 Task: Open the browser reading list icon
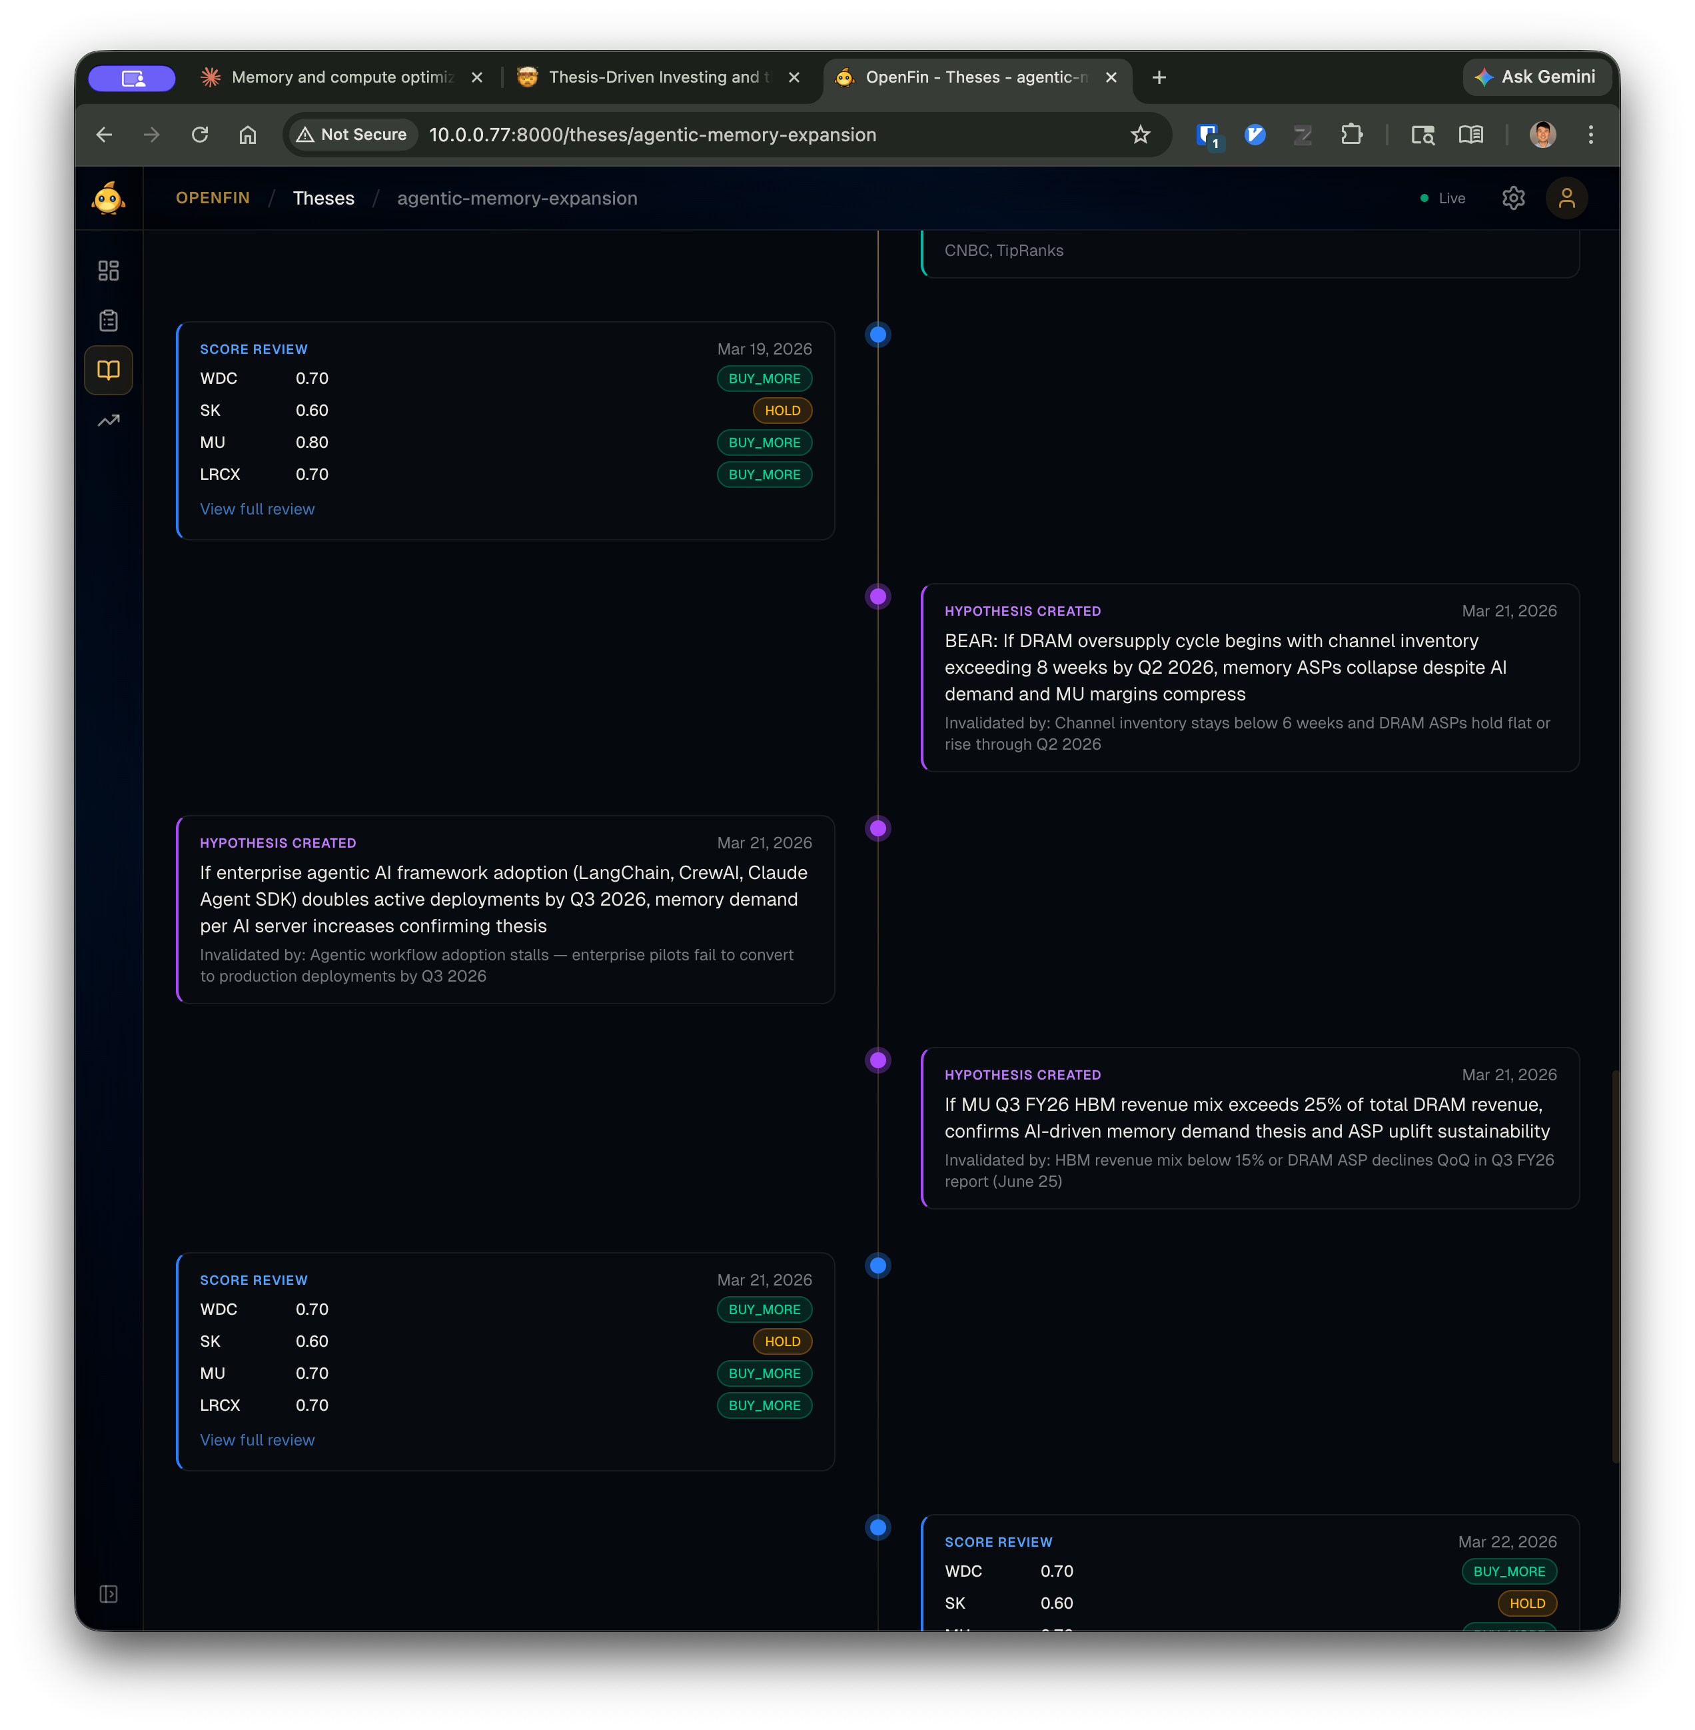point(1472,135)
